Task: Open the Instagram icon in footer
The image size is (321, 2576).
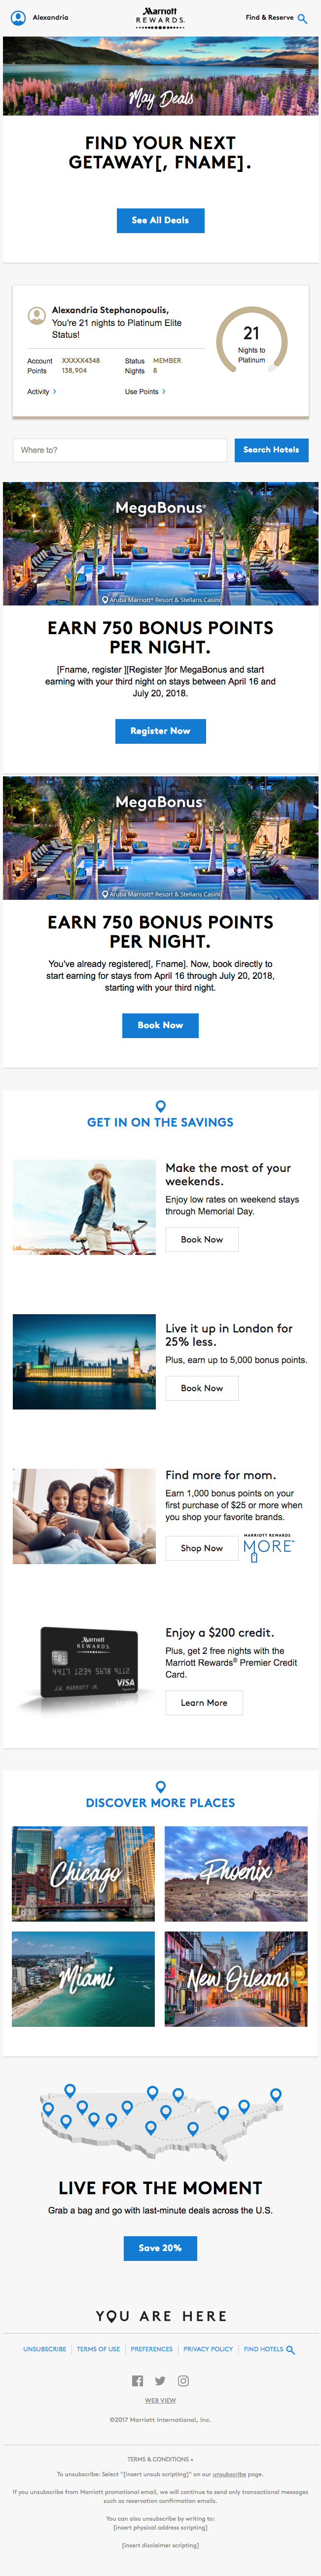Action: click(183, 2381)
